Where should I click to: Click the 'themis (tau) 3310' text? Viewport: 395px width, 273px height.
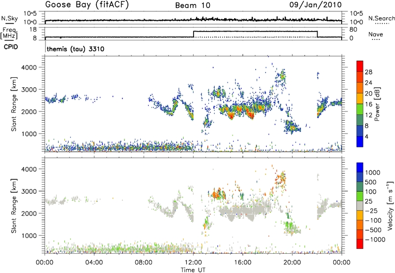coord(76,49)
